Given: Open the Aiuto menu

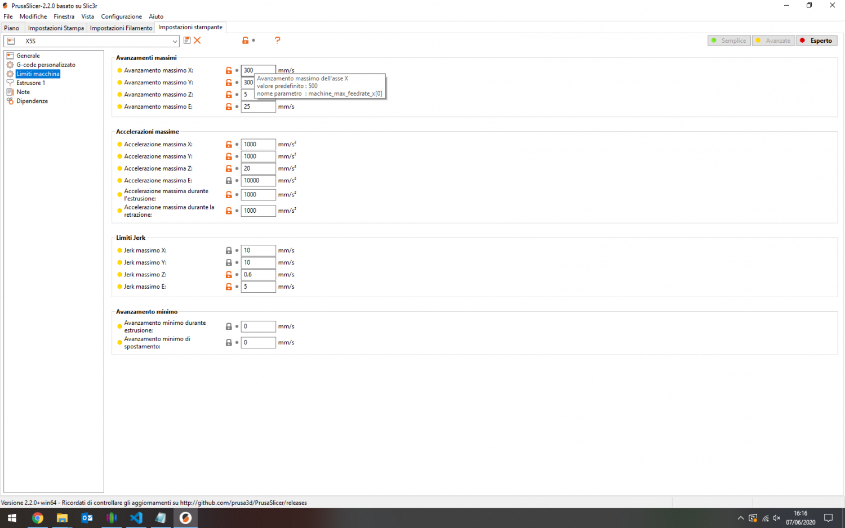Looking at the screenshot, I should 156,16.
